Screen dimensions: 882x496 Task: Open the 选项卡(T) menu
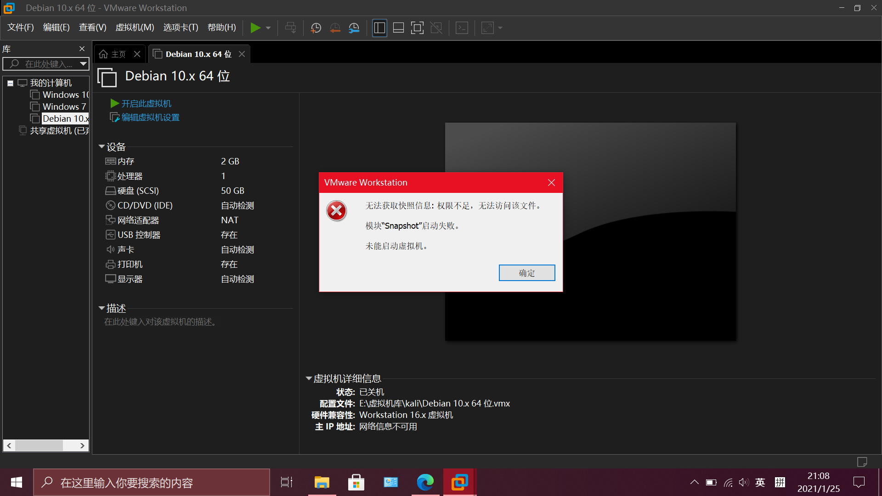click(x=181, y=28)
